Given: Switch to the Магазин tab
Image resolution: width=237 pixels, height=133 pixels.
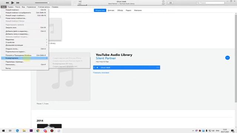Looking at the screenshot, I should click(x=138, y=10).
